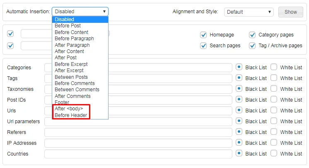The height and width of the screenshot is (168, 309).
Task: Select Before Post from the list
Action: tap(68, 26)
